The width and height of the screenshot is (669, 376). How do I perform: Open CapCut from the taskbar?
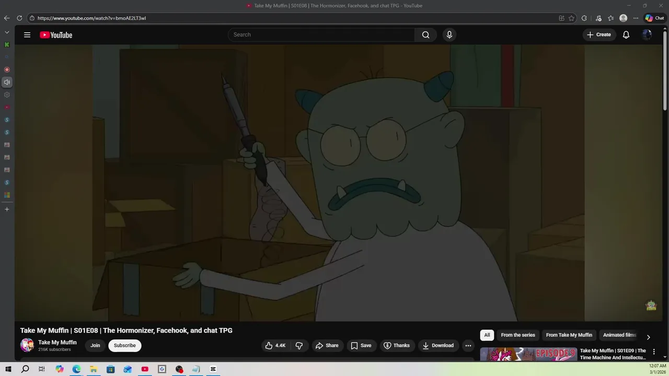click(x=213, y=369)
